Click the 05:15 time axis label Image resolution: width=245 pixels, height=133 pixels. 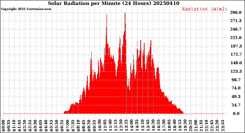[x=52, y=126]
